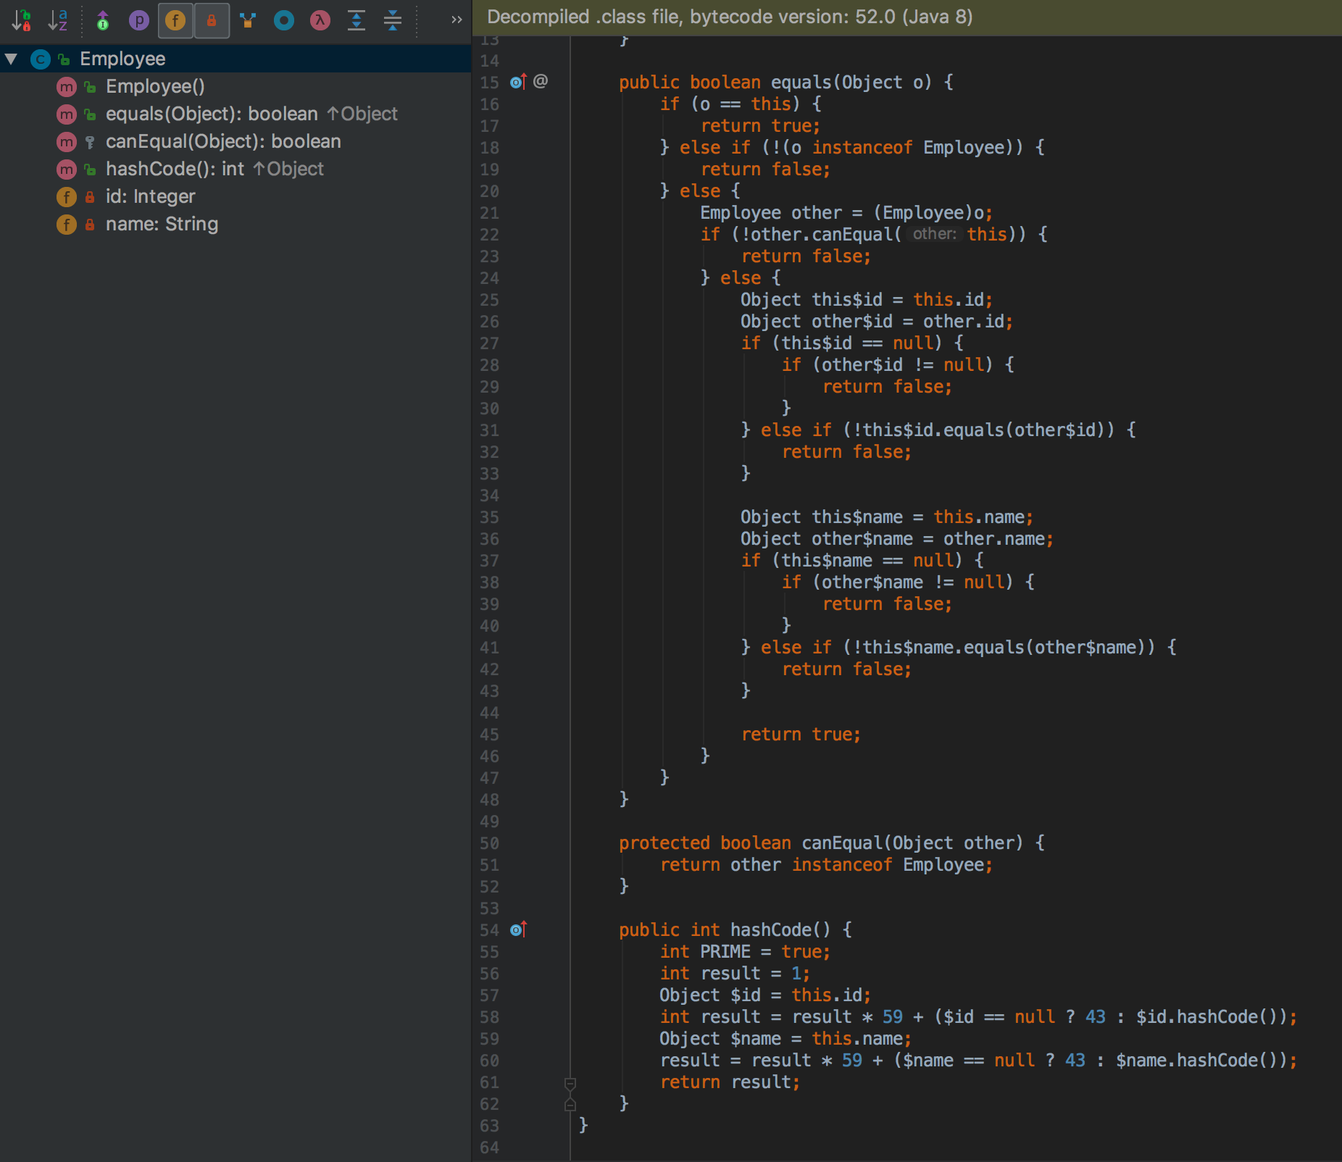Click the Show Inherited members icon

click(103, 20)
